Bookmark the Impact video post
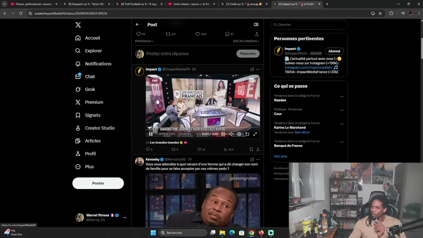Image resolution: width=423 pixels, height=238 pixels. tap(251, 149)
